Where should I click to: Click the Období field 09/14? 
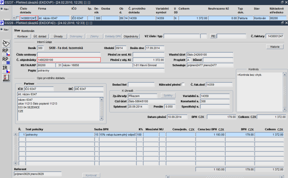click(x=121, y=48)
